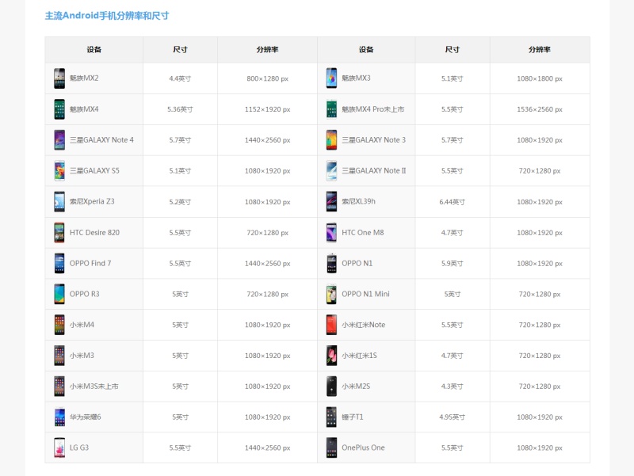Click the OPPO R3 phone icon
Viewport: 634px width, 476px height.
pyautogui.click(x=59, y=294)
